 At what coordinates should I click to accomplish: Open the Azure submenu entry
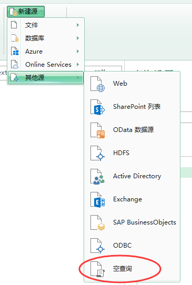coord(46,52)
